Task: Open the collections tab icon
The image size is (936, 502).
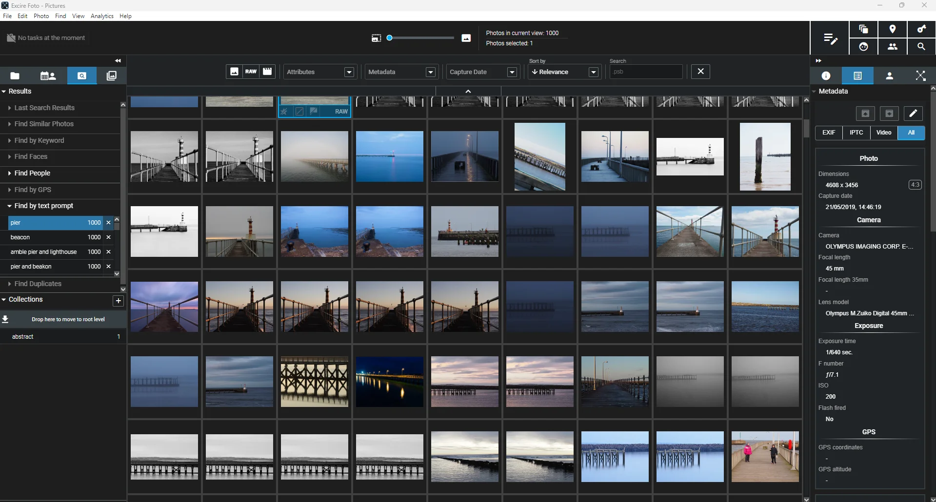Action: (x=111, y=76)
